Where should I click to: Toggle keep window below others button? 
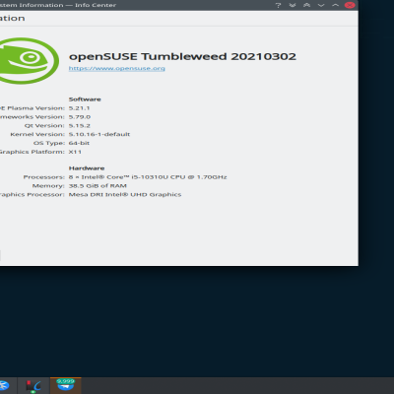(293, 5)
